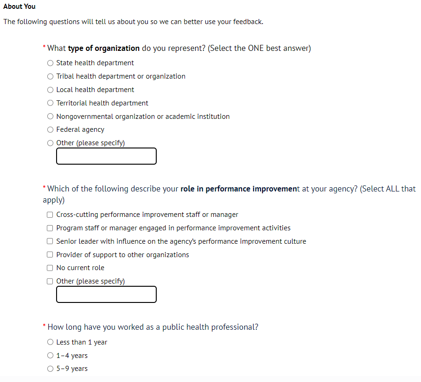
Task: Select Other organization type radio button
Action: [x=51, y=143]
